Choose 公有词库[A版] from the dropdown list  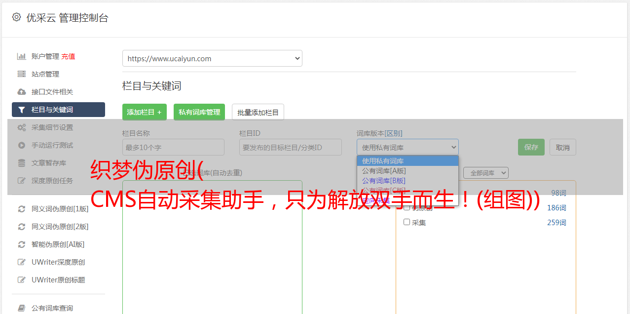tap(408, 171)
